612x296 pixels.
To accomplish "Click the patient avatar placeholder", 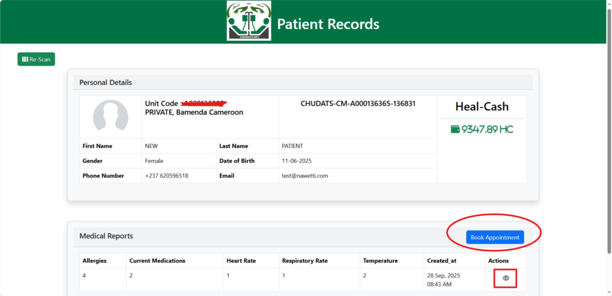I will [111, 117].
